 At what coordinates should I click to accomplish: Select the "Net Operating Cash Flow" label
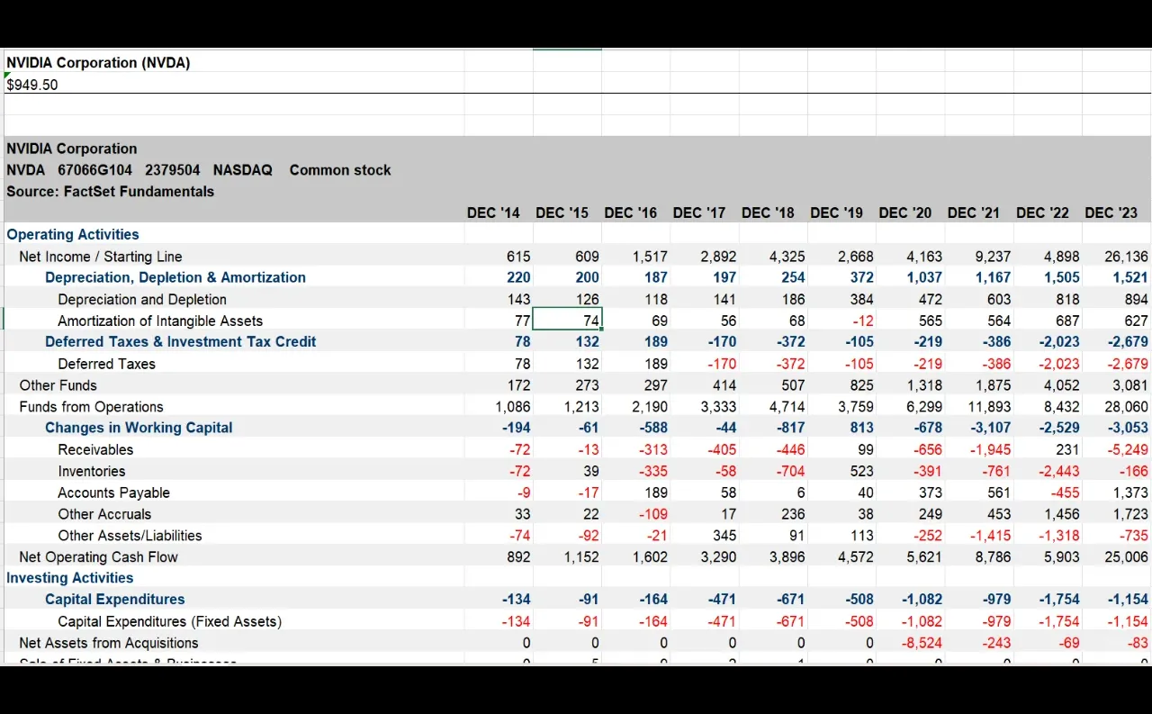coord(99,557)
